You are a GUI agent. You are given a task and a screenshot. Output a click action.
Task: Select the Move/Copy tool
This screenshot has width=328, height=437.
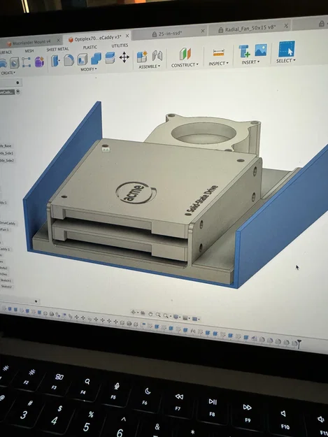[x=124, y=57]
